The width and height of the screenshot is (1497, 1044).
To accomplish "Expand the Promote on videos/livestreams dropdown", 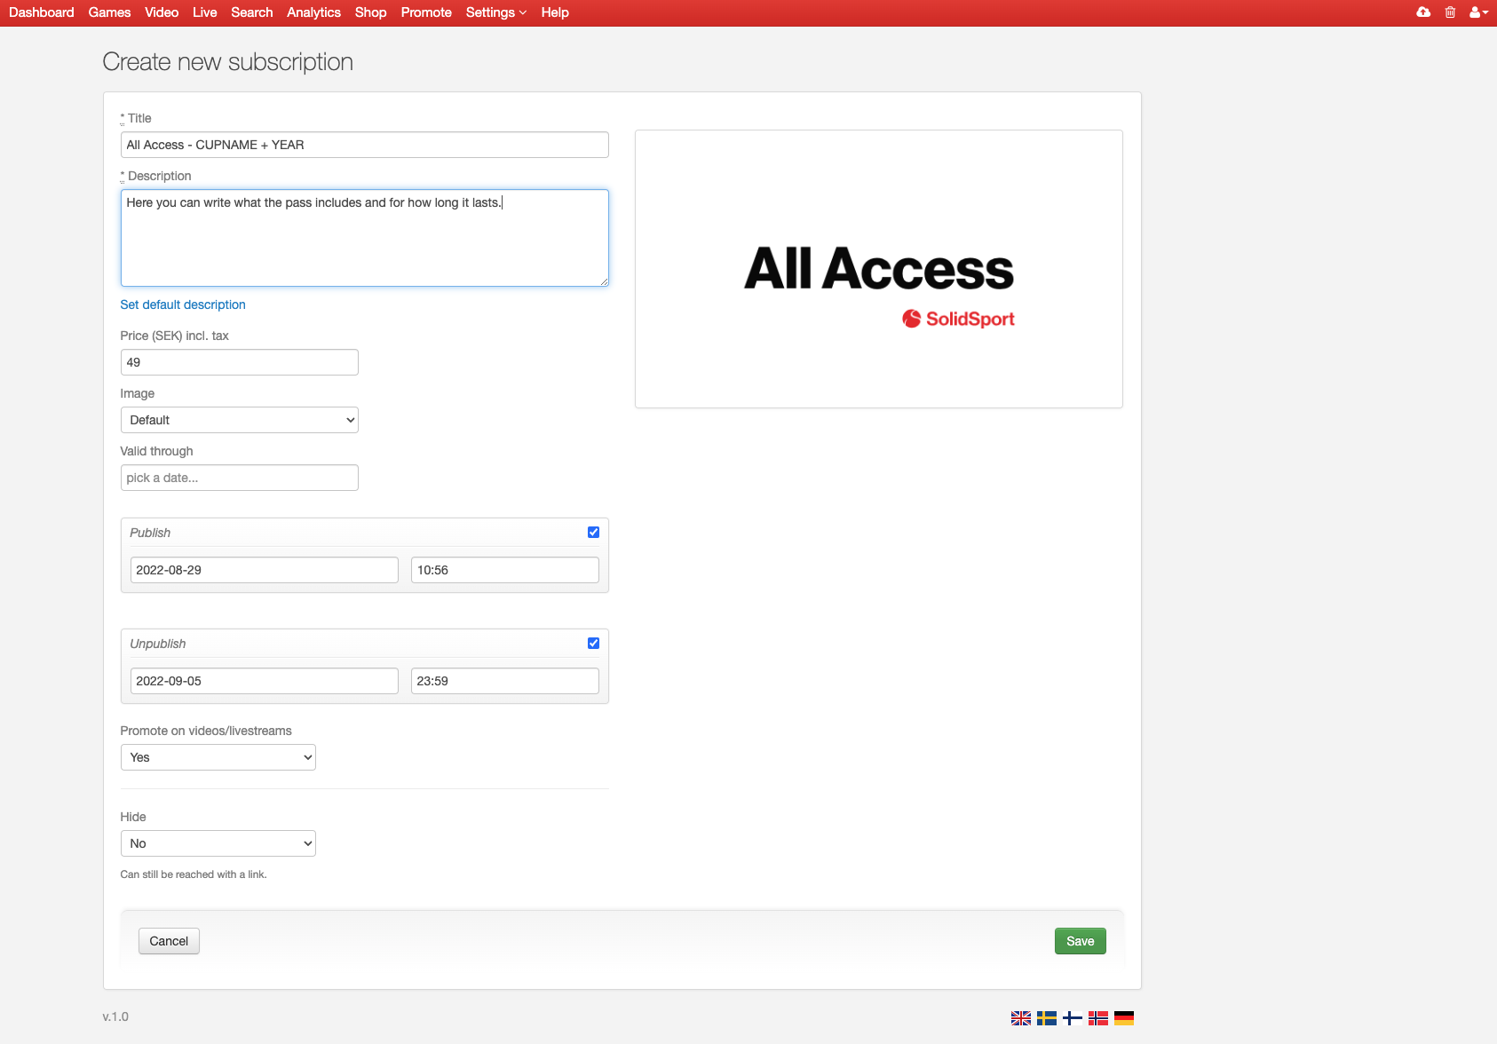I will (x=218, y=757).
